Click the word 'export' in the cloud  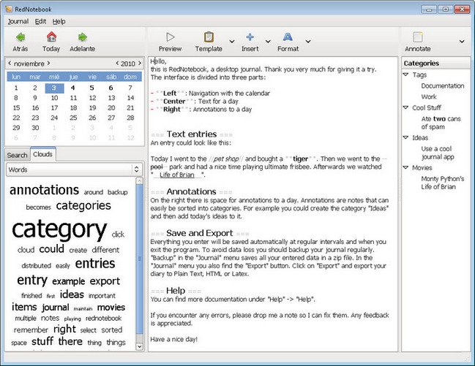pyautogui.click(x=105, y=281)
